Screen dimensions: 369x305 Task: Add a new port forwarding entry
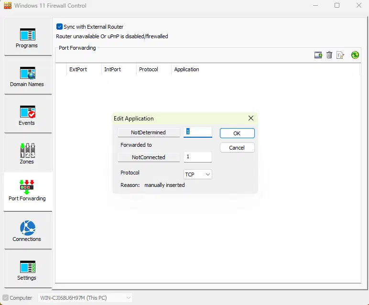pos(318,55)
